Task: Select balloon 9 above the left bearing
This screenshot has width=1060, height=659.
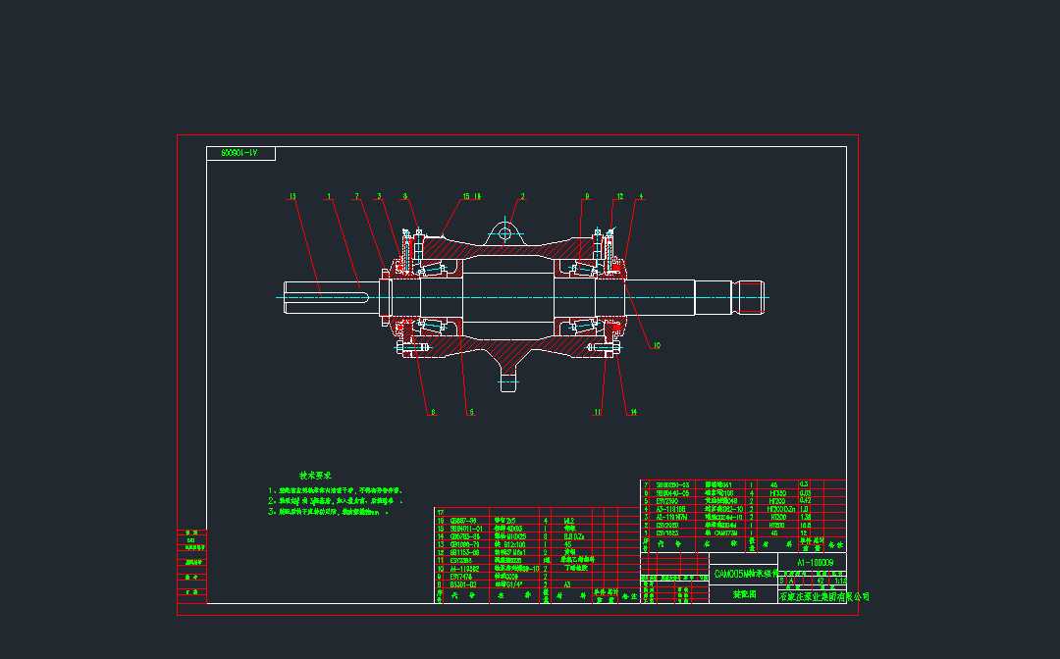Action: [x=586, y=195]
